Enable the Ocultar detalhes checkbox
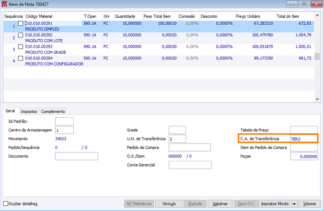The height and width of the screenshot is (211, 324). pos(6,204)
